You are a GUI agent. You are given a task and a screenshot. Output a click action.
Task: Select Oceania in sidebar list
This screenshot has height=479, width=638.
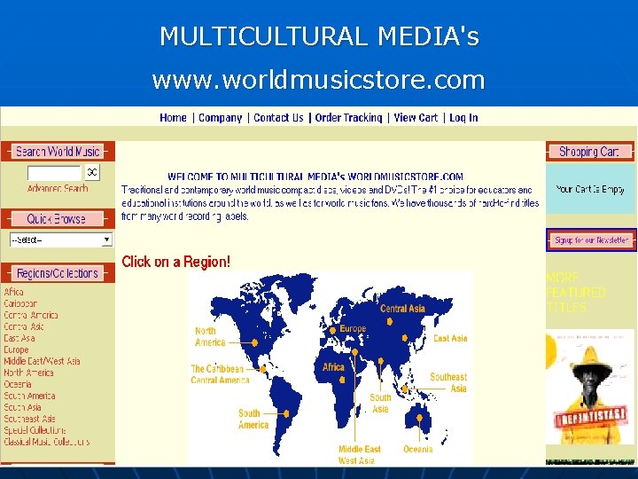click(x=18, y=384)
